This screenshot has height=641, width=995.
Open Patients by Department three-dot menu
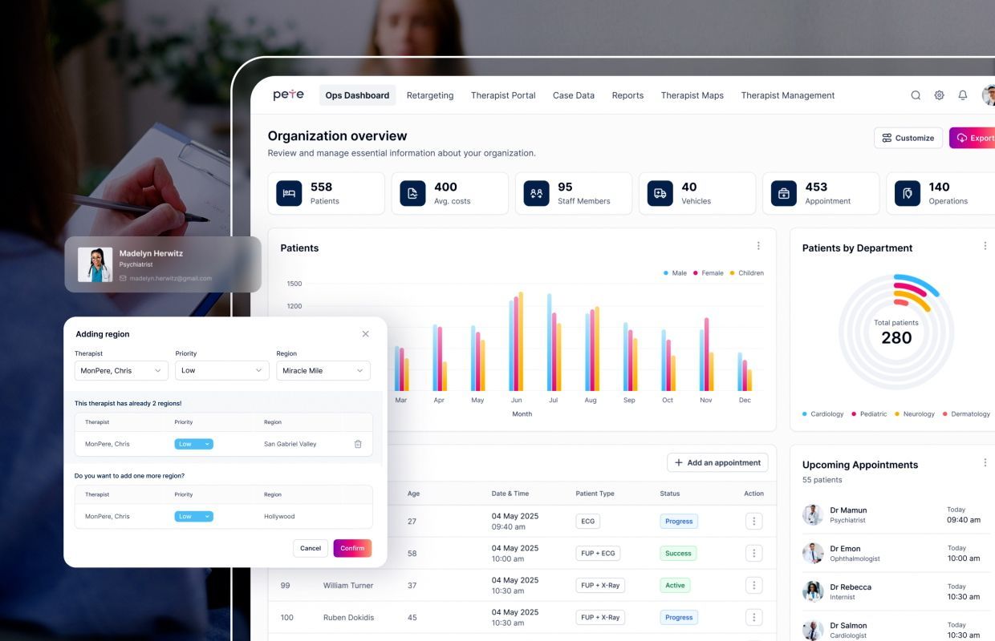pos(985,246)
